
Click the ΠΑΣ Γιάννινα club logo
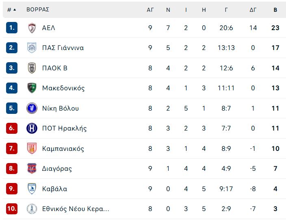[32, 48]
